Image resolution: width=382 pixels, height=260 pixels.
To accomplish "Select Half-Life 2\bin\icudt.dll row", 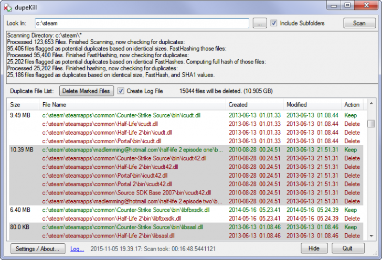I will click(x=186, y=133).
